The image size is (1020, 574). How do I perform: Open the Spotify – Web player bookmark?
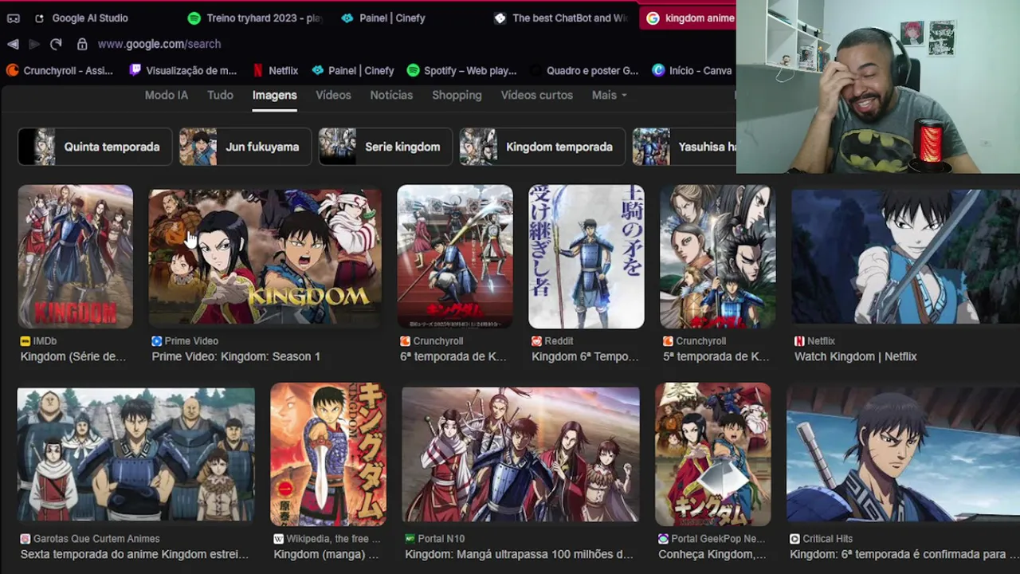(461, 70)
